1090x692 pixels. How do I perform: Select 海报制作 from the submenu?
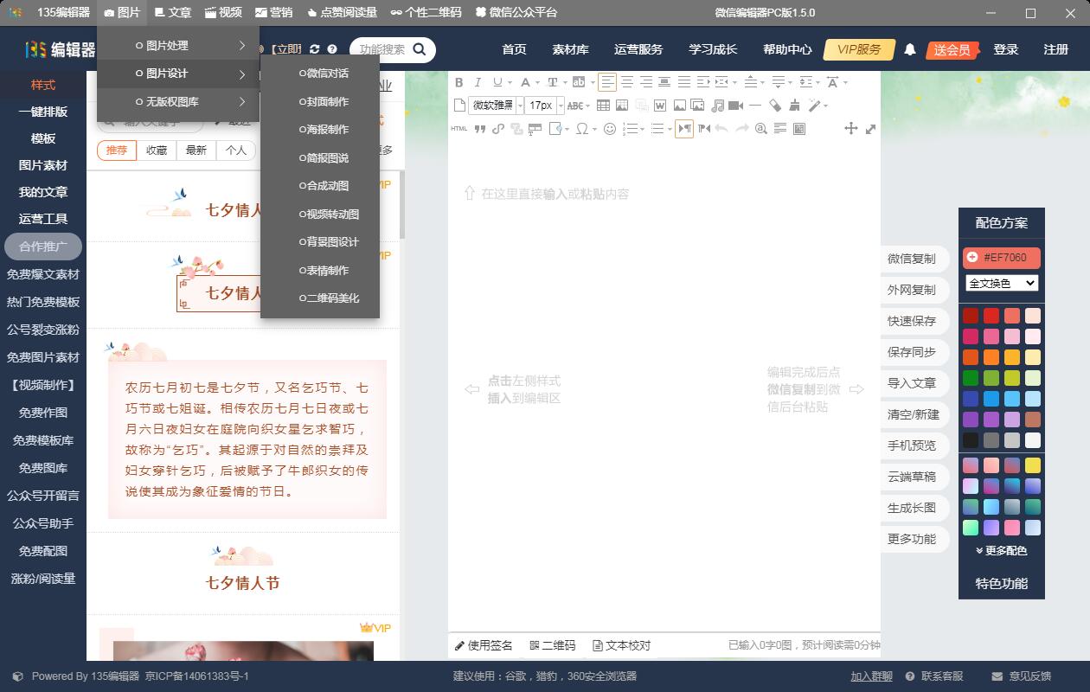pyautogui.click(x=324, y=129)
